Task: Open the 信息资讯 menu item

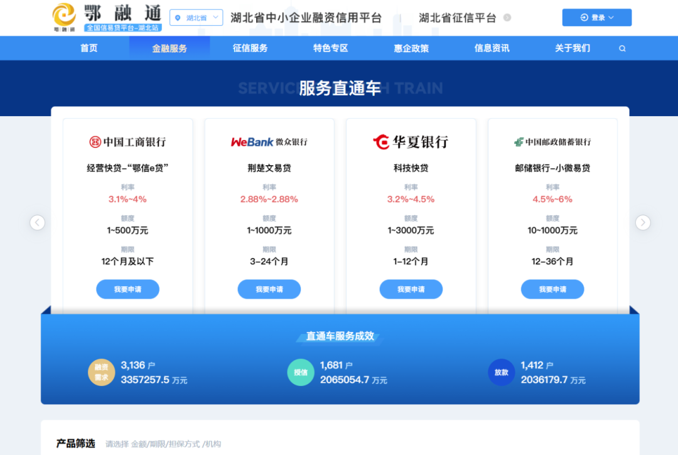Action: (x=492, y=48)
